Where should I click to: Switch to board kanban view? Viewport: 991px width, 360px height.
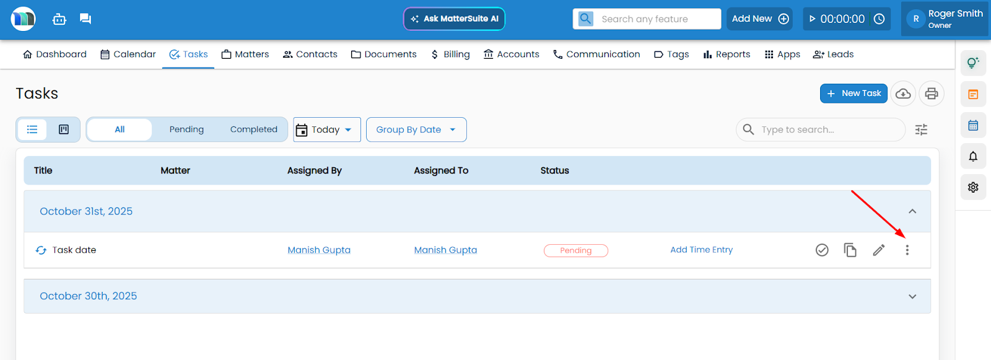pos(64,130)
